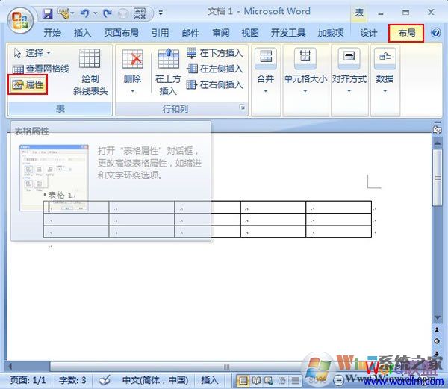This screenshot has height=389, width=448.
Task: Click the 删除 table icon
Action: 133,59
